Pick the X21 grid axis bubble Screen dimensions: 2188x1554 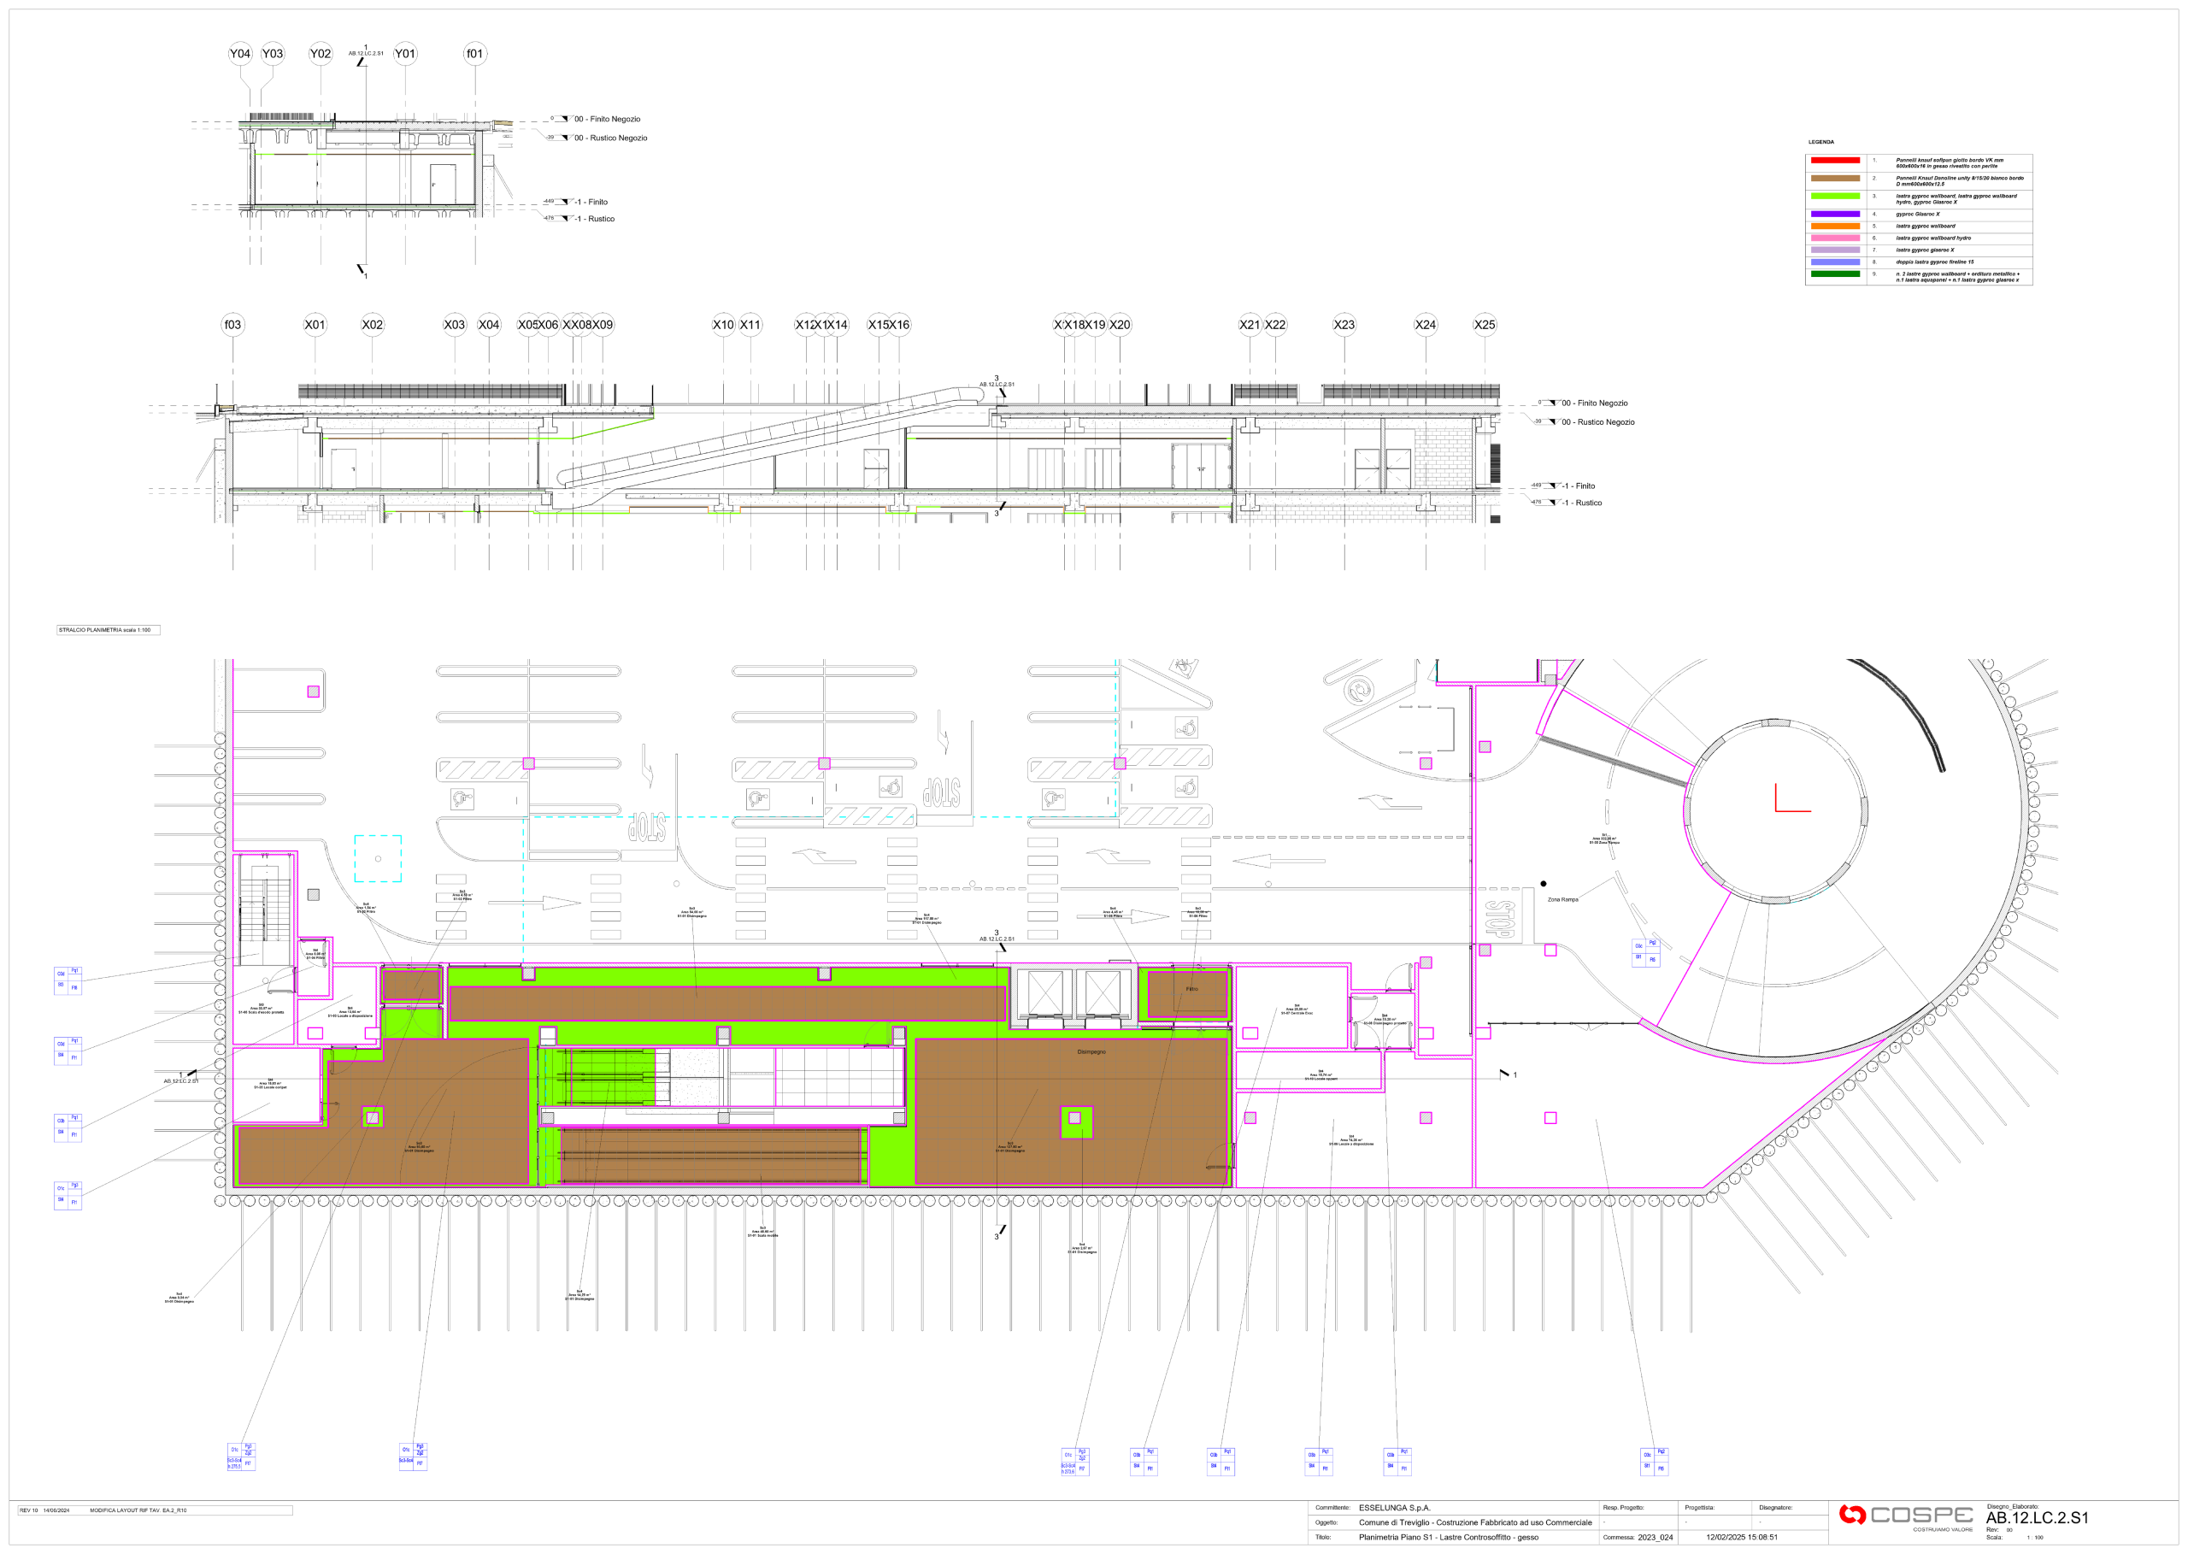(1250, 324)
